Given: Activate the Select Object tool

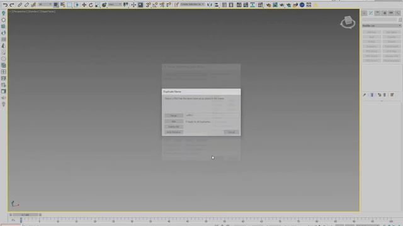Looking at the screenshot, I should pyautogui.click(x=56, y=5).
